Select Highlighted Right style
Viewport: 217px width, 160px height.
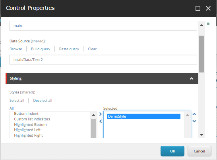point(28,135)
